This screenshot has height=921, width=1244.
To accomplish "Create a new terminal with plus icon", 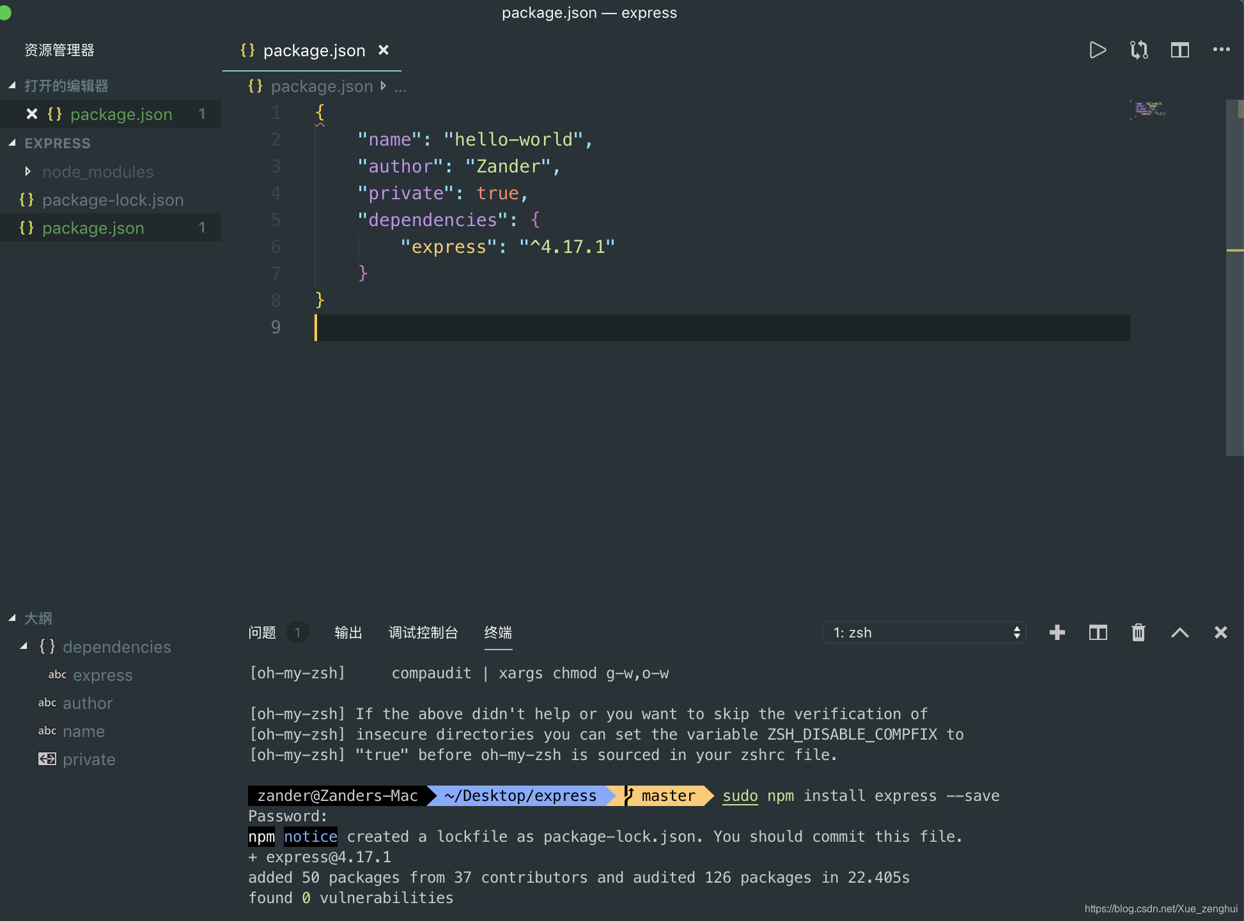I will tap(1057, 632).
